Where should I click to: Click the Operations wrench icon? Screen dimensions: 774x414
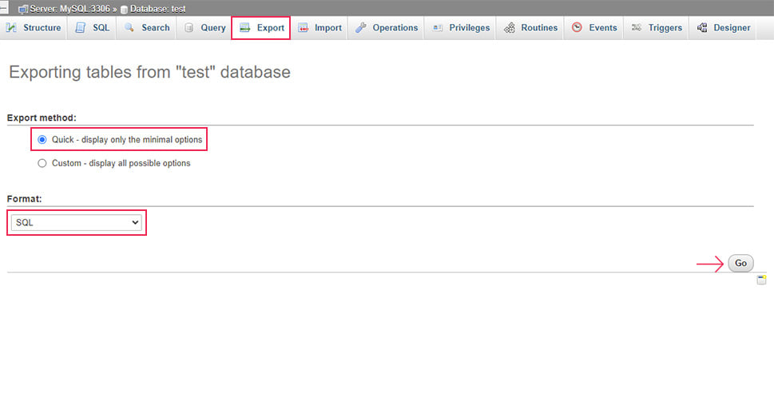[x=361, y=28]
